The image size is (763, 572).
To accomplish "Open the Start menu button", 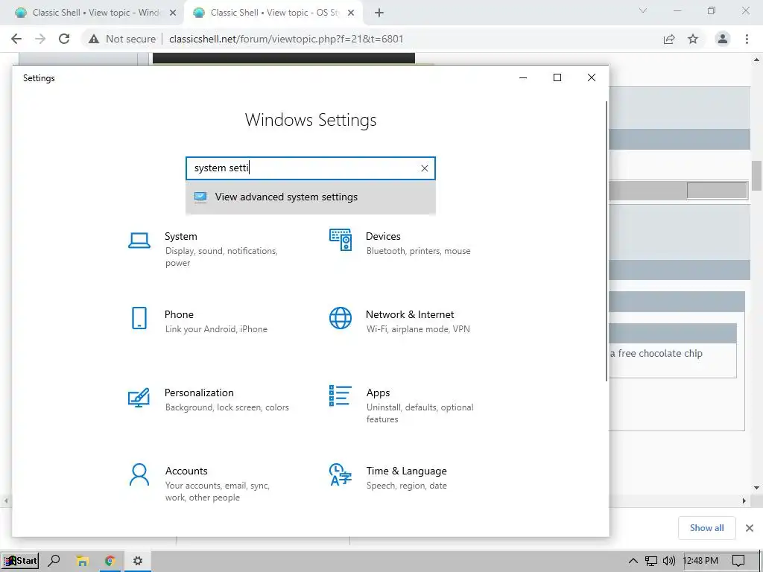I will [x=20, y=561].
